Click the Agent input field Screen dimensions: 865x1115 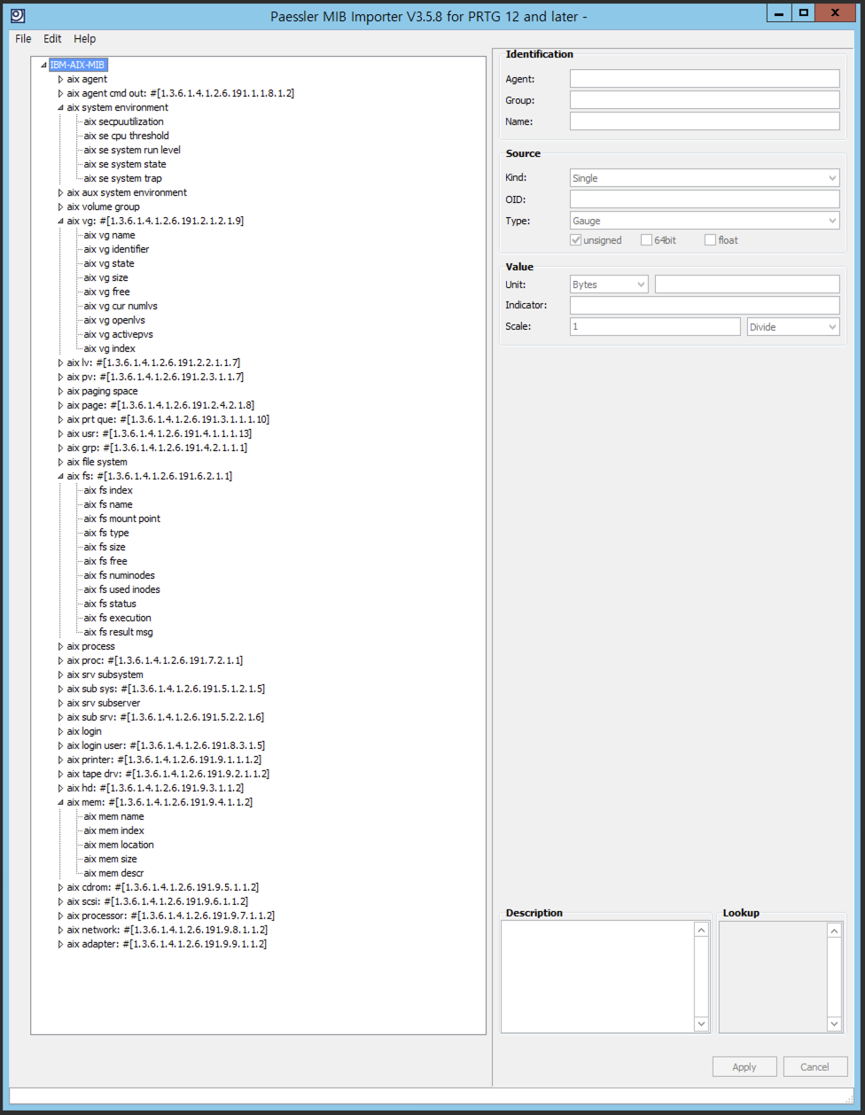pos(705,79)
